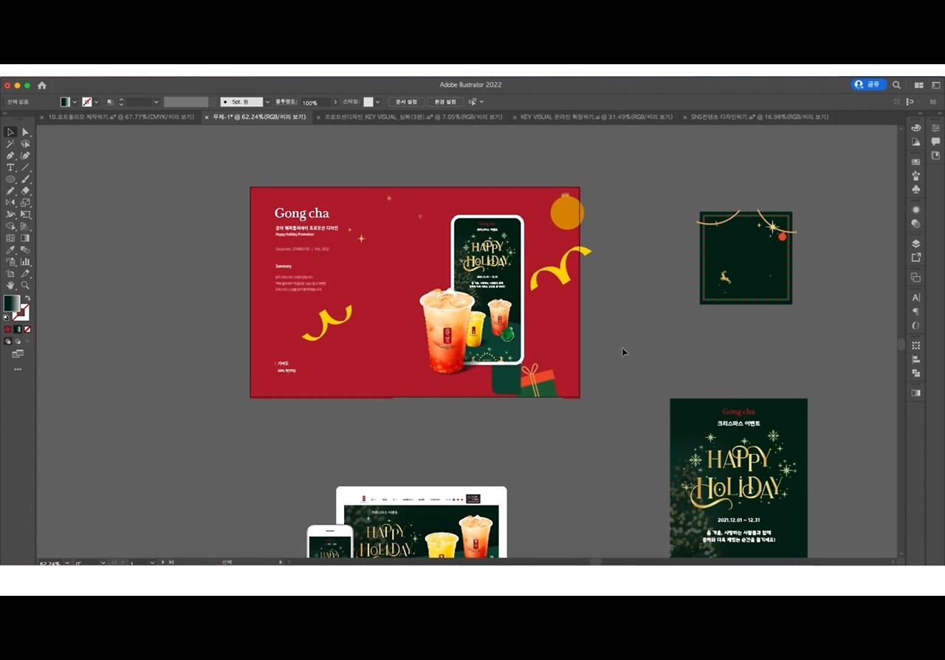Select the Eraser tool
The height and width of the screenshot is (660, 945).
[x=25, y=190]
